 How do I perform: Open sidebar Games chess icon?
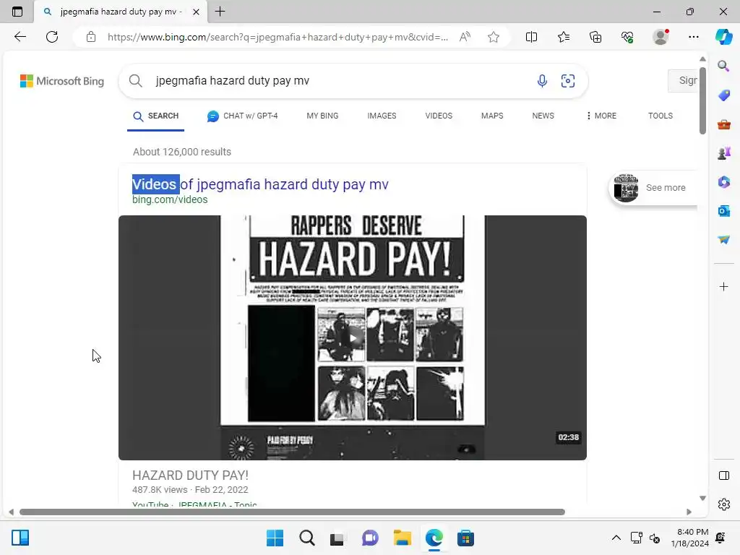[x=723, y=153]
